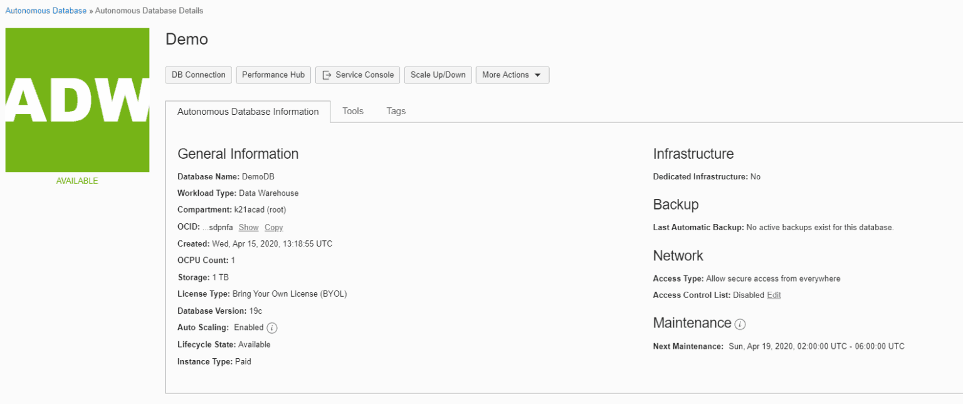Open the More Actions dropdown
The height and width of the screenshot is (404, 963).
tap(512, 75)
